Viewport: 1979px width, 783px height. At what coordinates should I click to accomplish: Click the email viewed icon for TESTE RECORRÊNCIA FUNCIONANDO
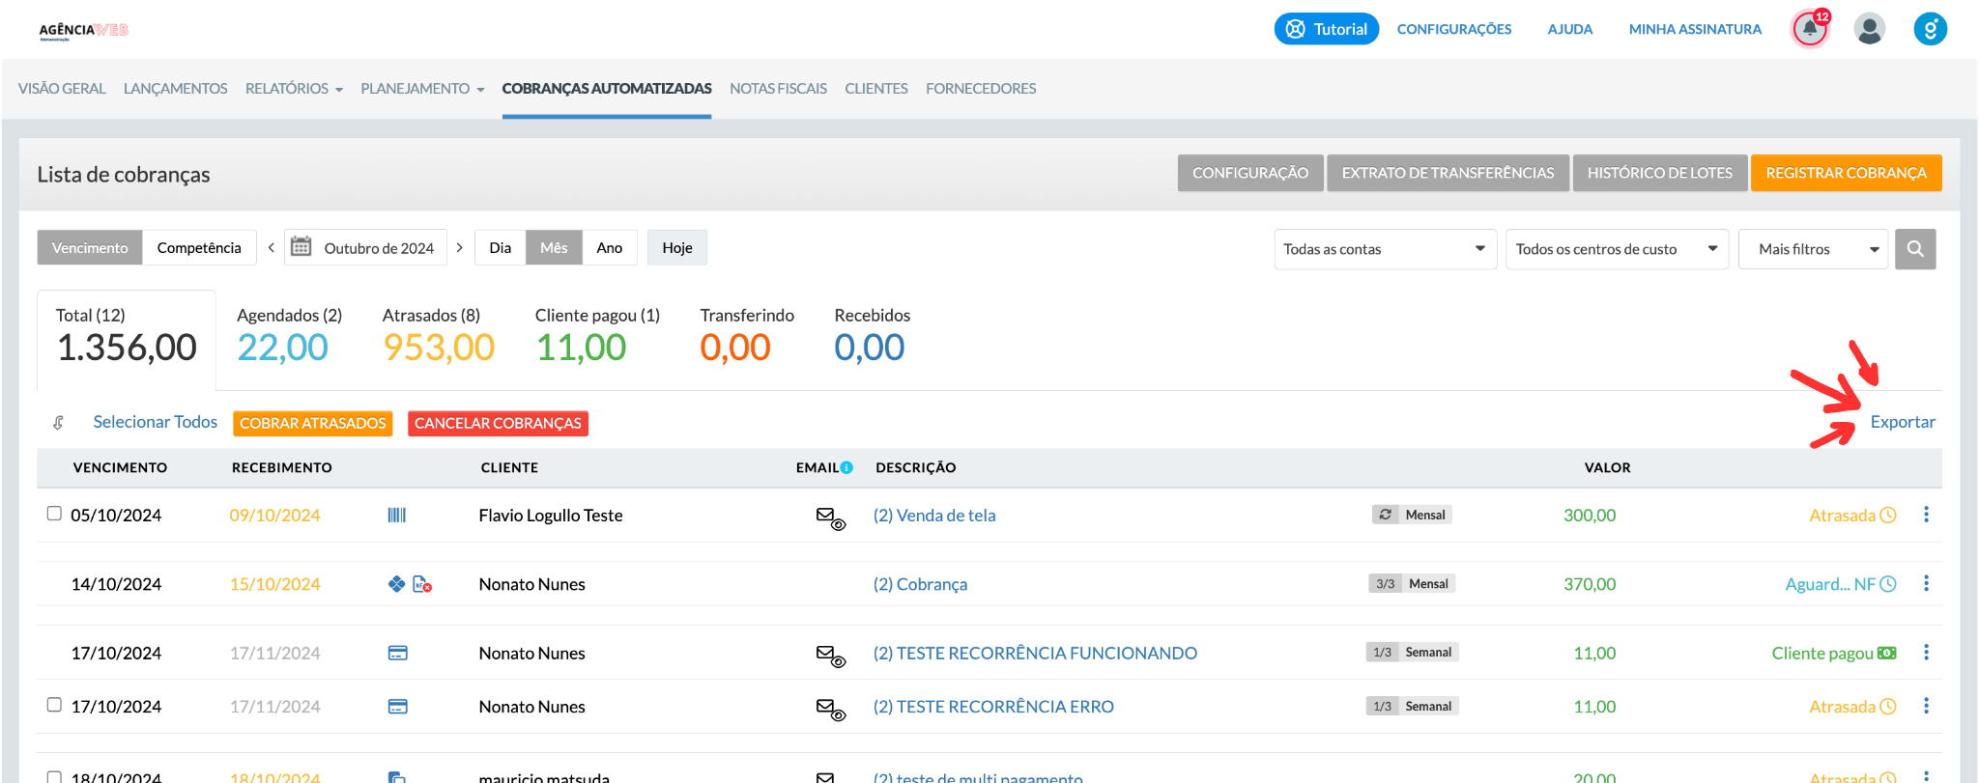tap(830, 657)
